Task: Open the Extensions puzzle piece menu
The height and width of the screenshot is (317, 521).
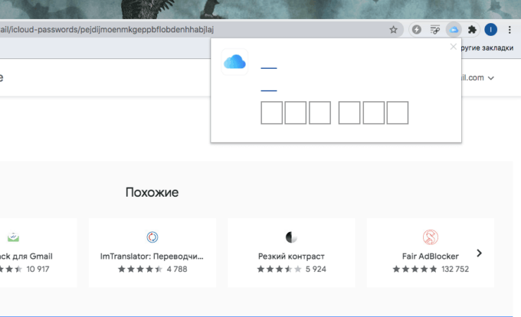Action: click(472, 30)
